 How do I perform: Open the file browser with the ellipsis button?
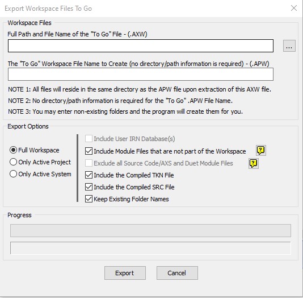pos(289,46)
